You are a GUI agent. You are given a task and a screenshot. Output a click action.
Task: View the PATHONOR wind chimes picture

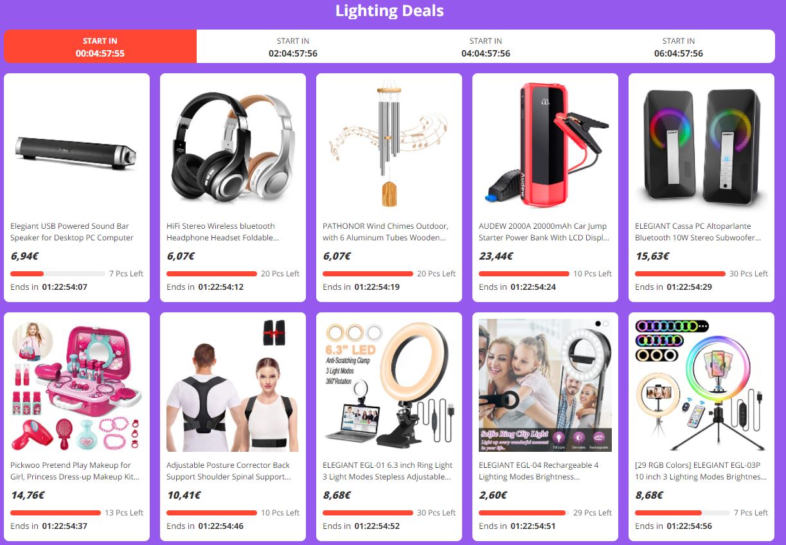[x=389, y=146]
